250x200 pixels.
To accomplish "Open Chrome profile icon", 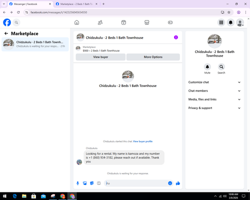I will coord(238,12).
